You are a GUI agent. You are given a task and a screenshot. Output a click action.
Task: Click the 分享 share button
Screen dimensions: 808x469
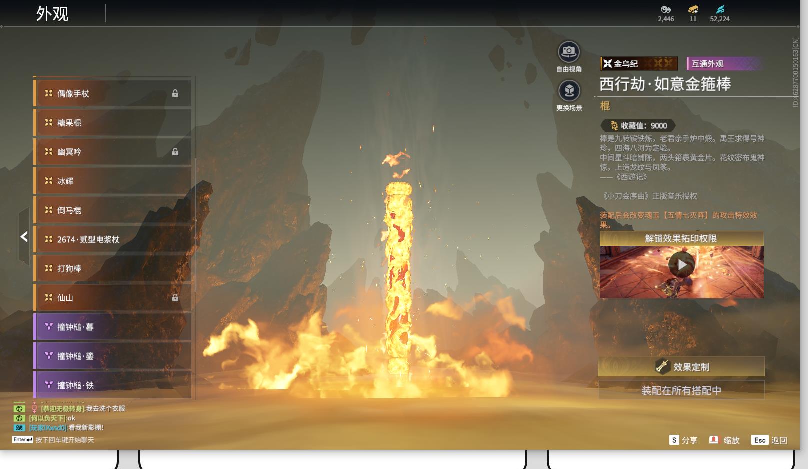[x=683, y=440]
